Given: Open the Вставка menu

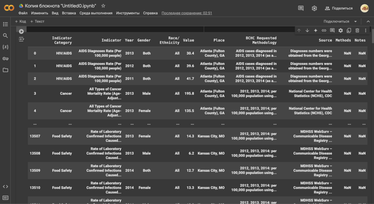Looking at the screenshot, I should pos(69,13).
